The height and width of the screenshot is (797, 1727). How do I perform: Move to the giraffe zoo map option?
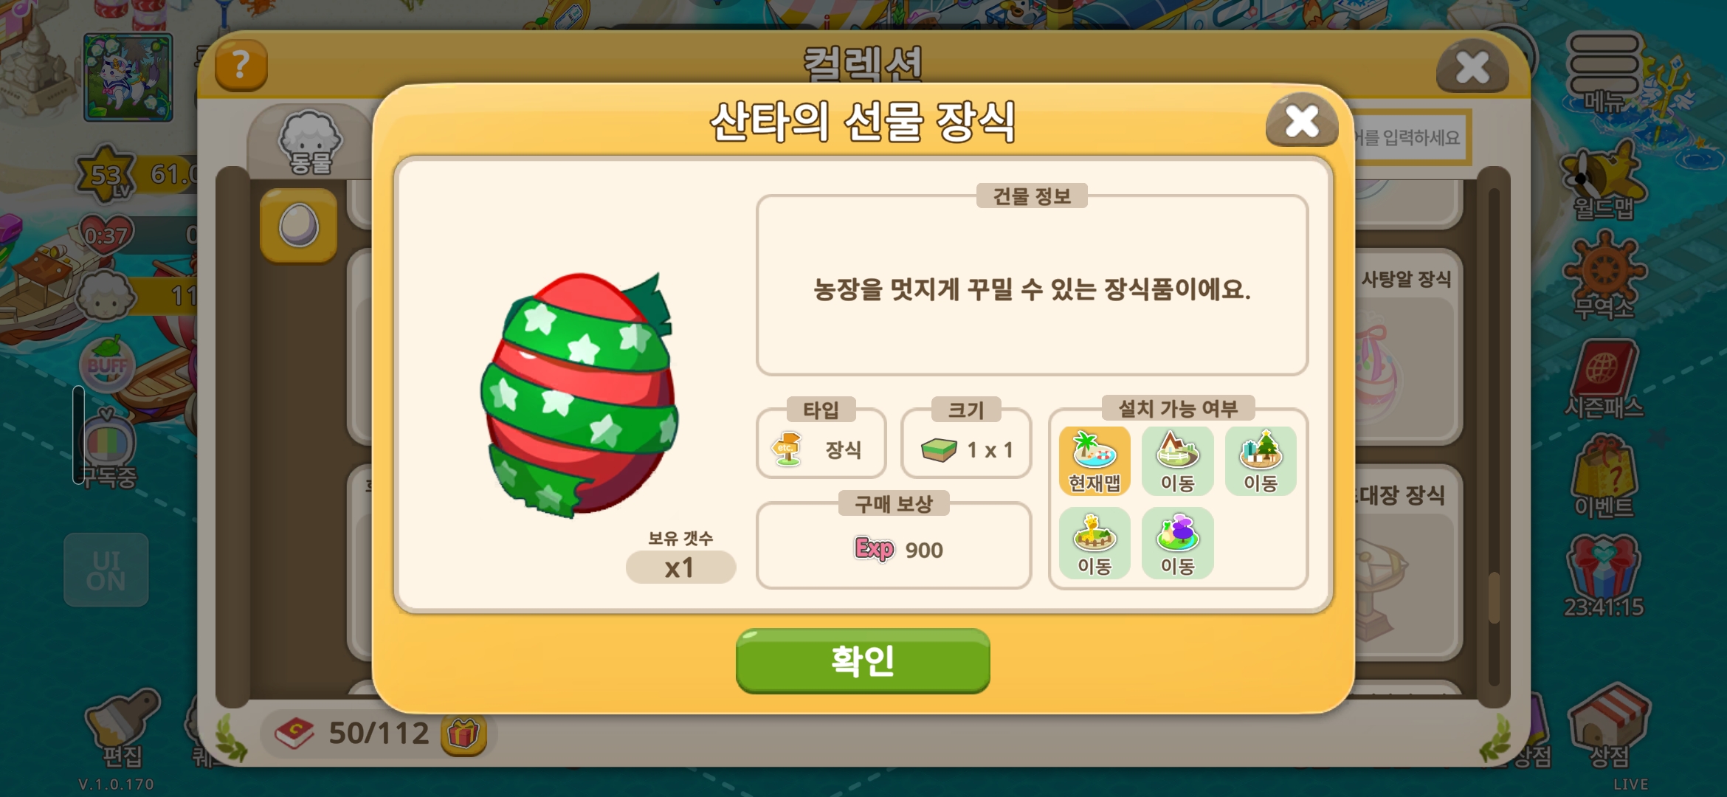[1095, 544]
